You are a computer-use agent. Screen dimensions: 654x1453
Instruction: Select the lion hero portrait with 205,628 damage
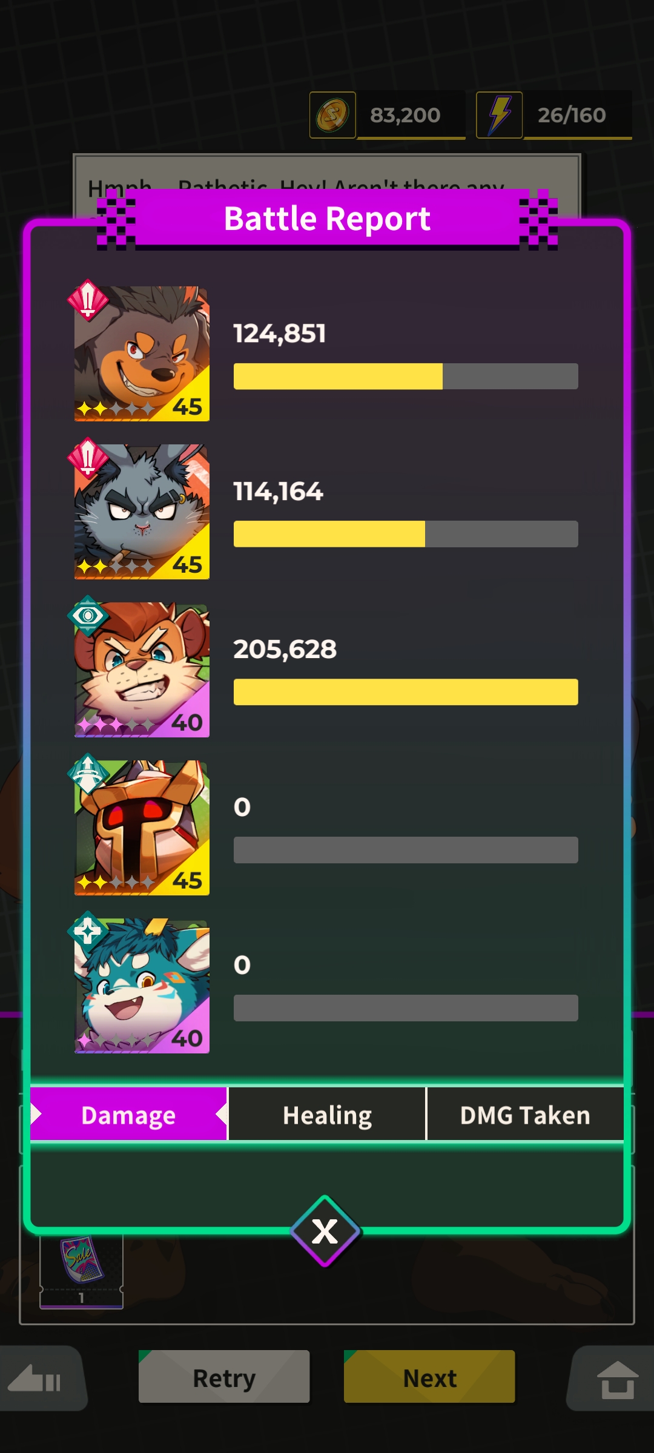(x=142, y=670)
